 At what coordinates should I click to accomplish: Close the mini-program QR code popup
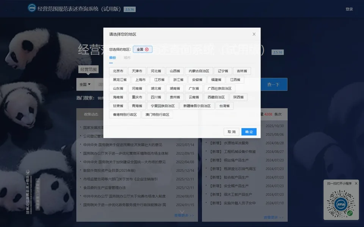(x=356, y=183)
